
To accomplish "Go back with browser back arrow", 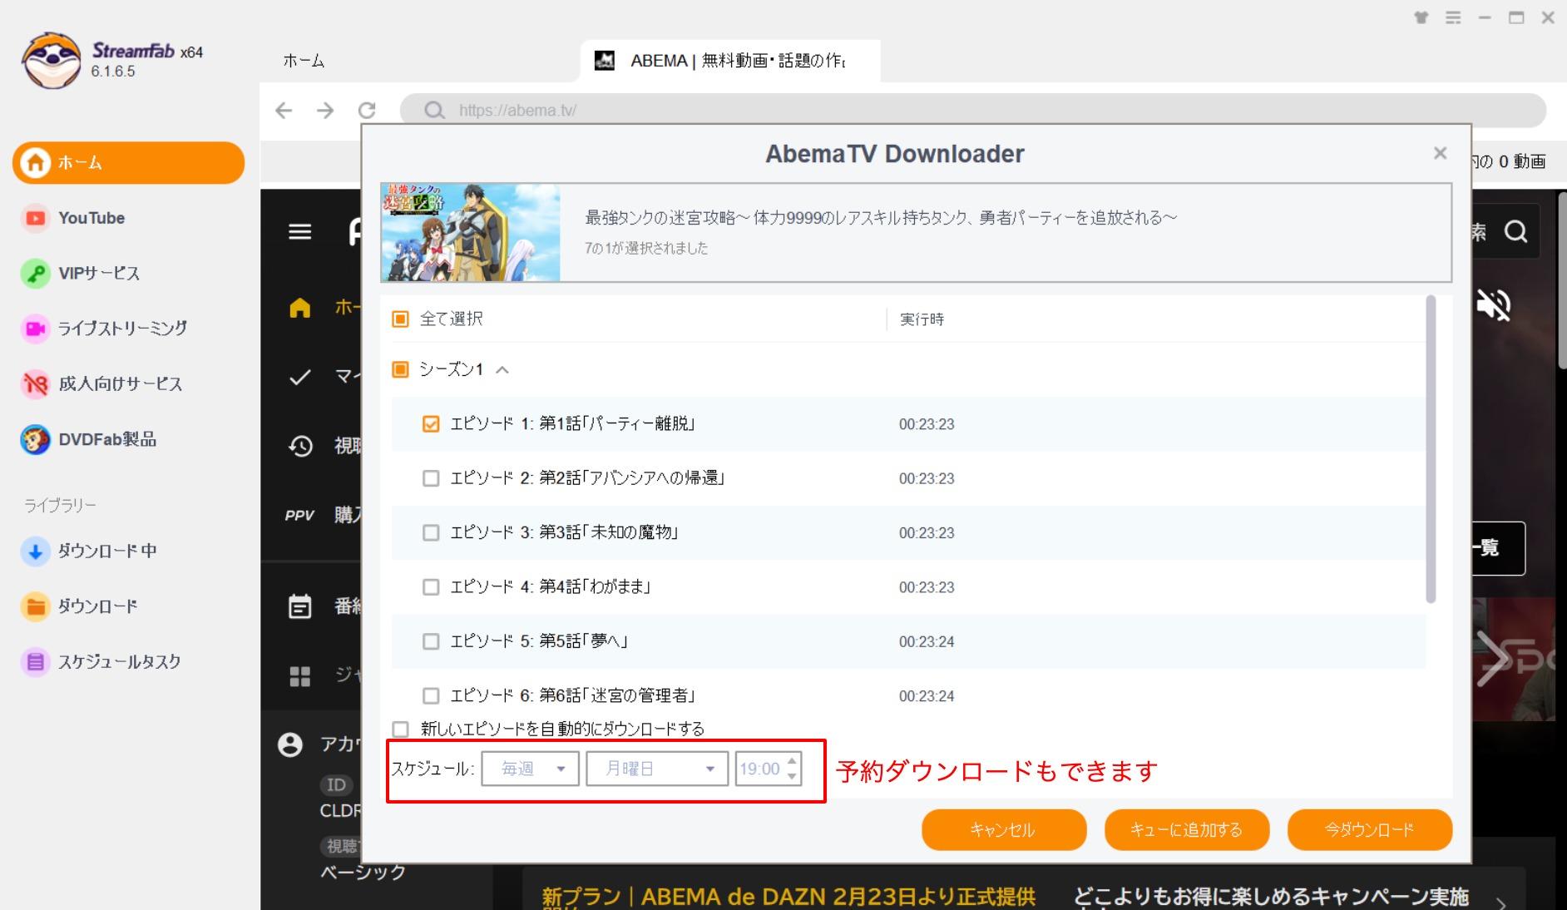I will [284, 110].
